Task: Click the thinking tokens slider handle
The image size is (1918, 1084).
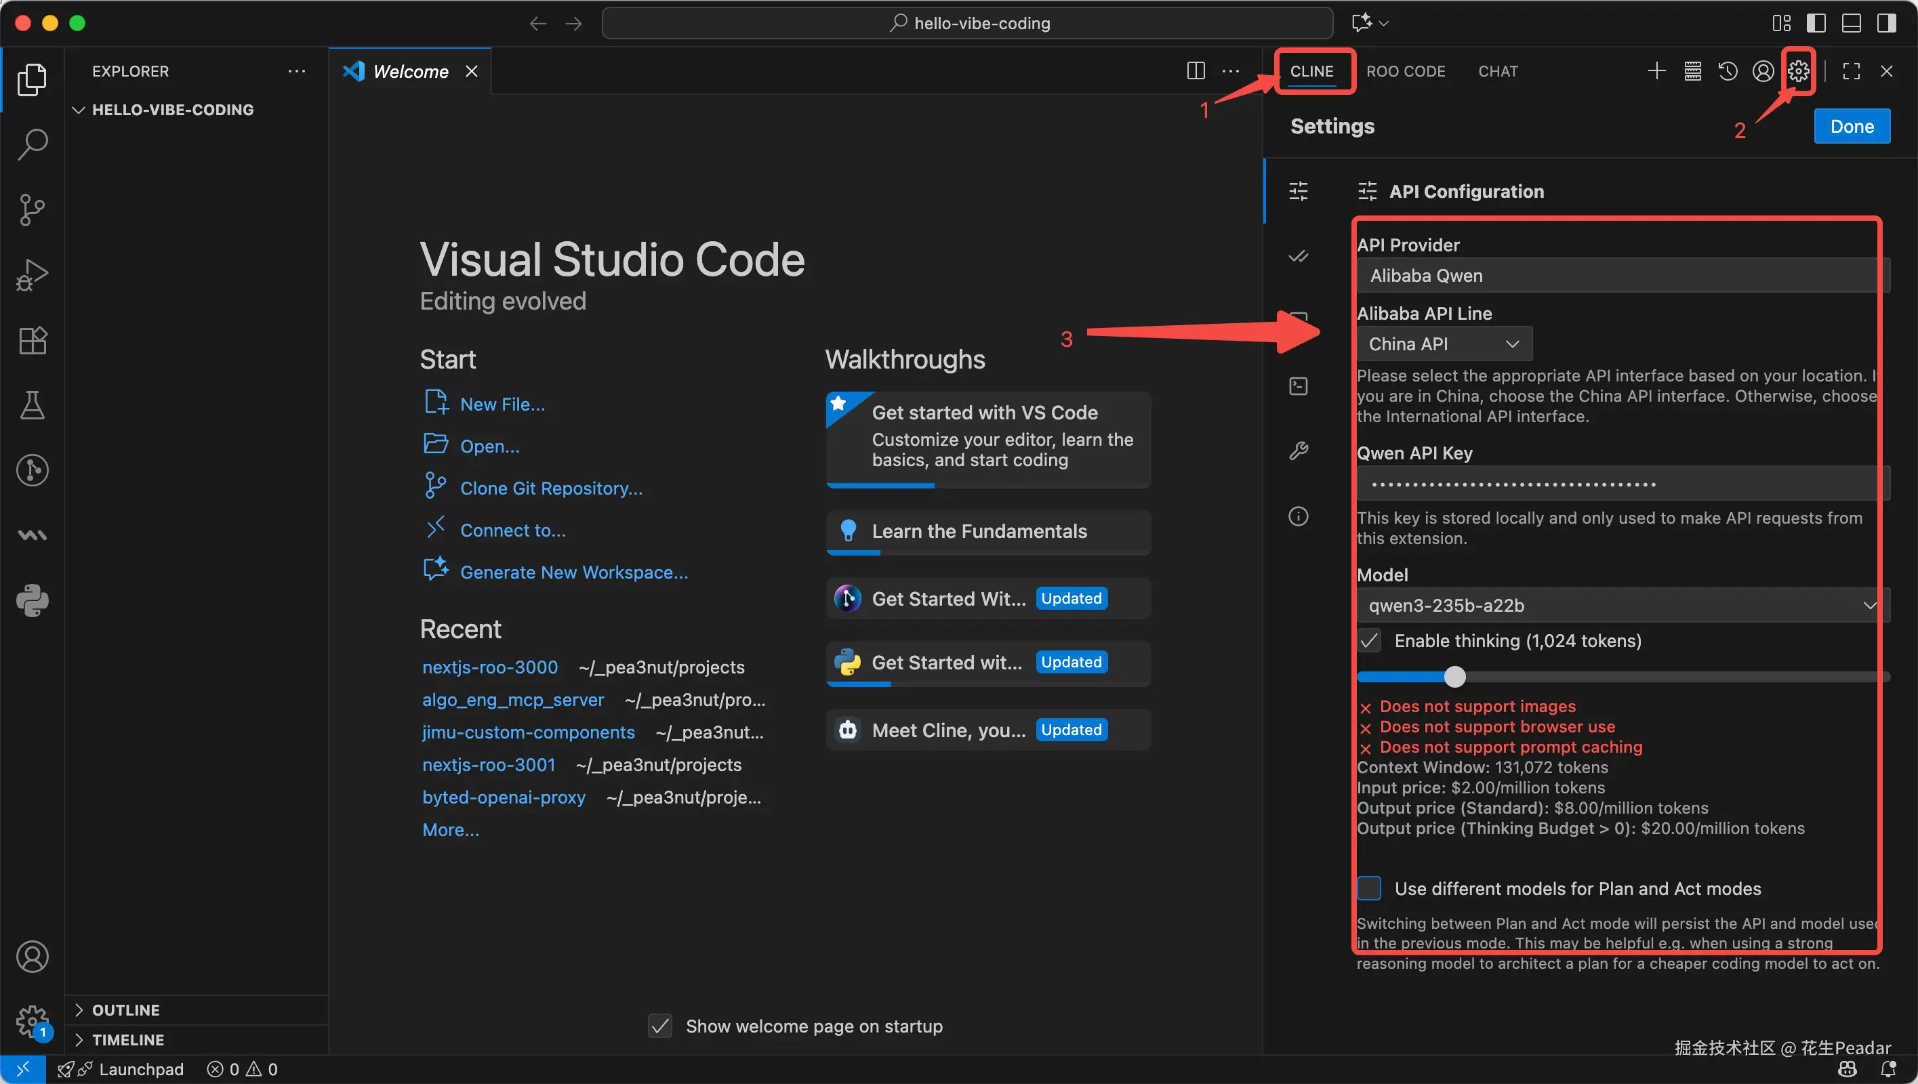Action: pos(1454,677)
